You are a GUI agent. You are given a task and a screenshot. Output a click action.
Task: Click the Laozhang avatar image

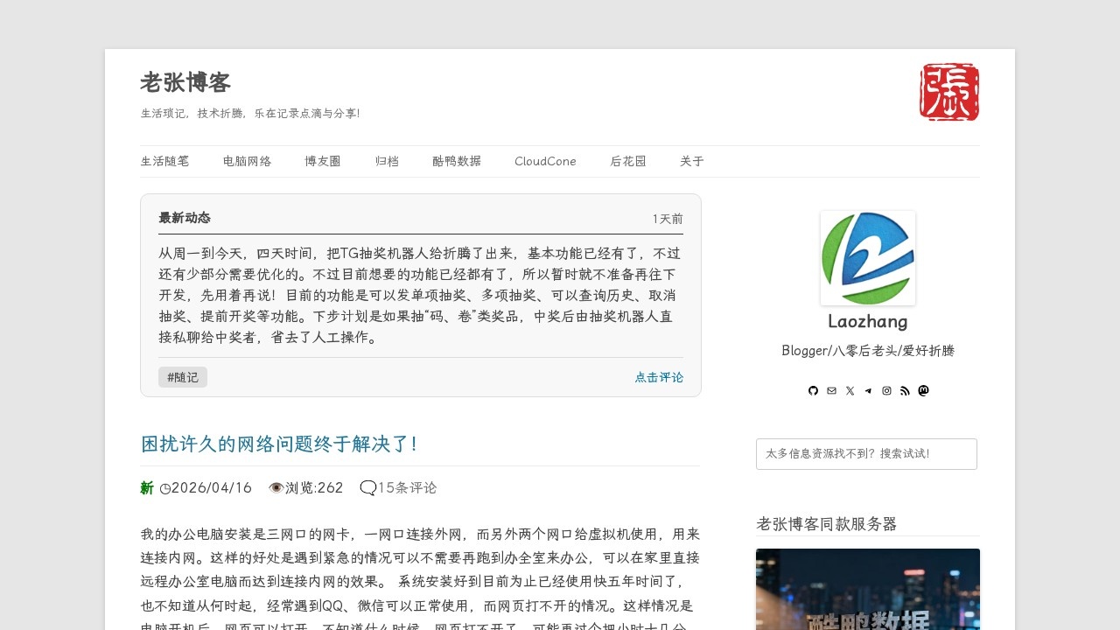coord(867,258)
